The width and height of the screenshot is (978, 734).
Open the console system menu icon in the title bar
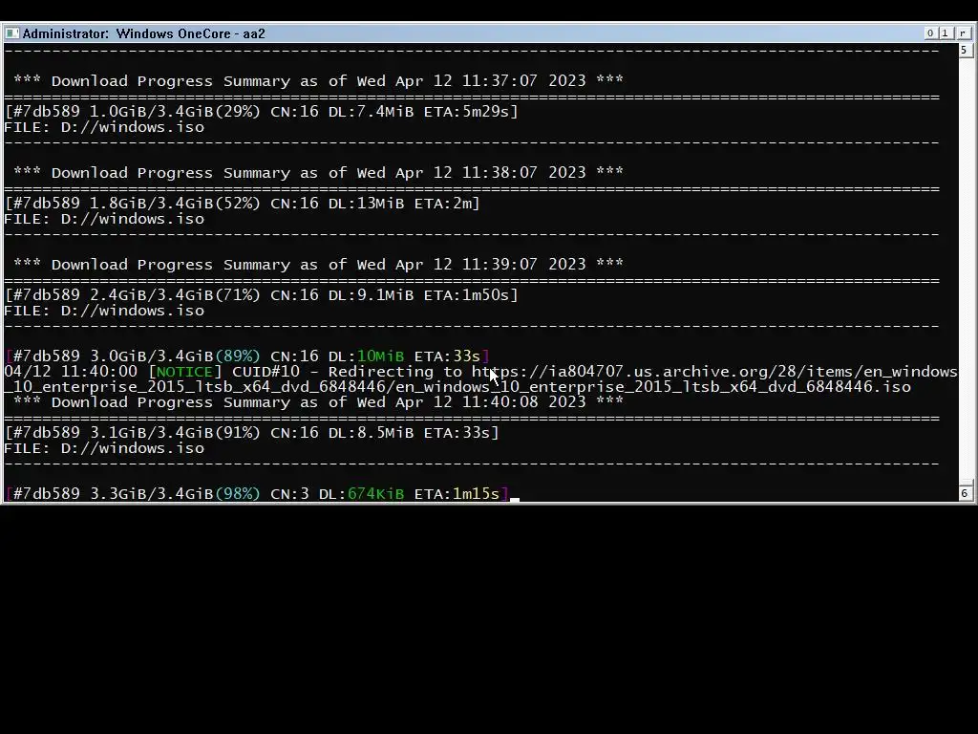pos(11,33)
